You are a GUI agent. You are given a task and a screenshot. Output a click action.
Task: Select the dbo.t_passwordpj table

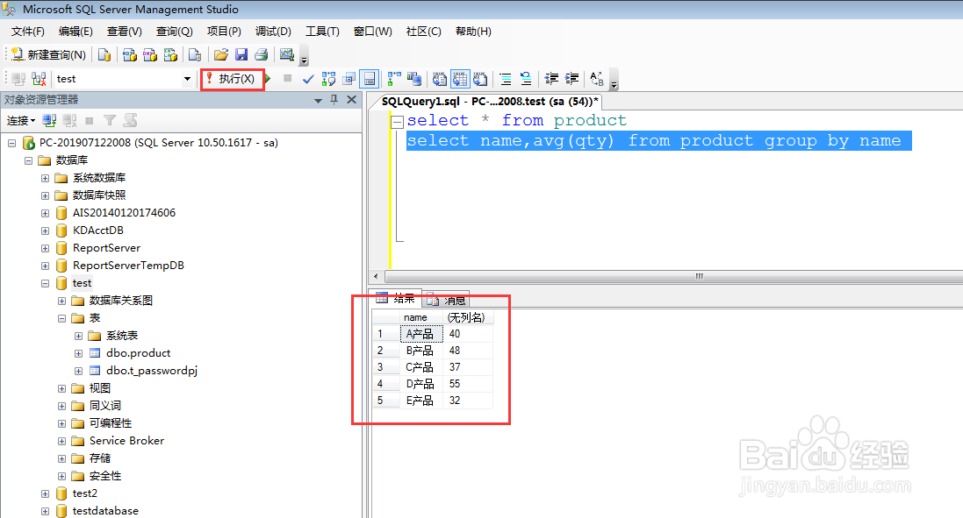(151, 370)
